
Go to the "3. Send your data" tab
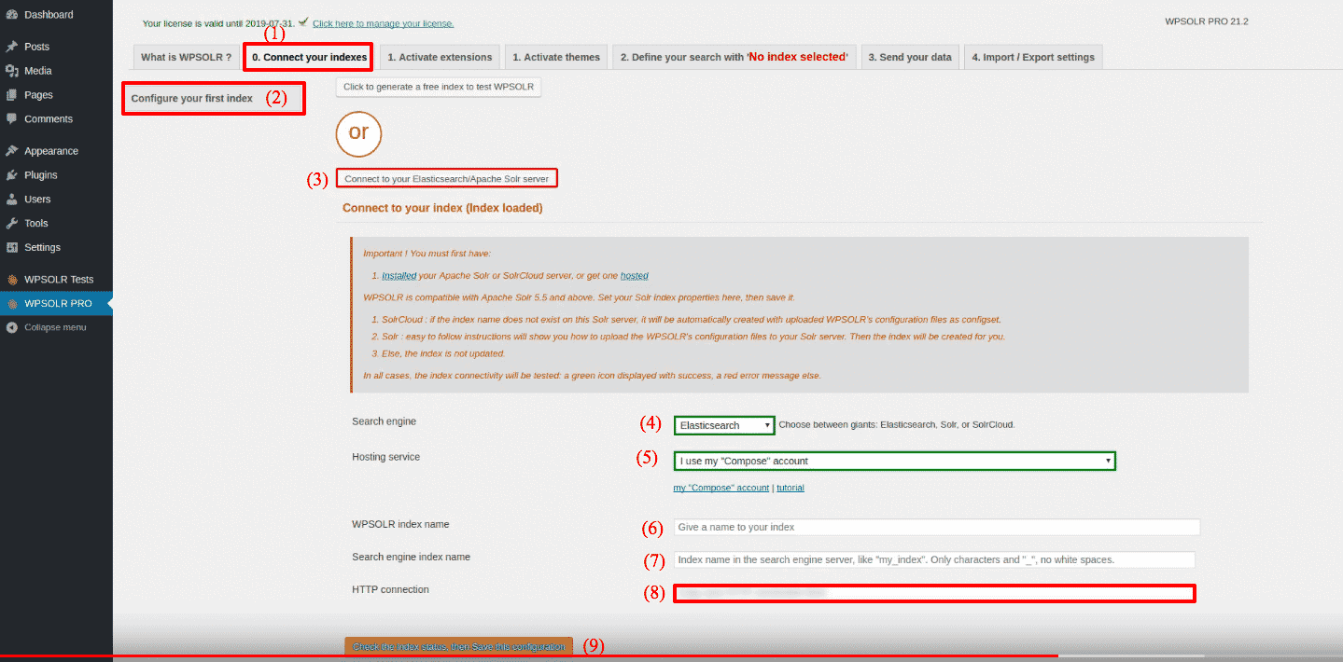[910, 57]
